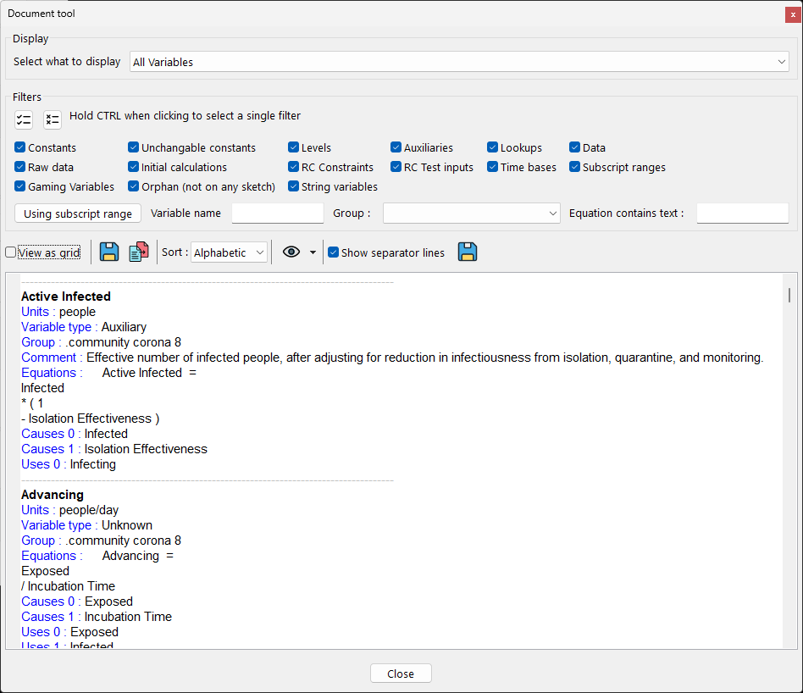Open the Sort Alphabetic dropdown
The width and height of the screenshot is (803, 693).
click(229, 252)
